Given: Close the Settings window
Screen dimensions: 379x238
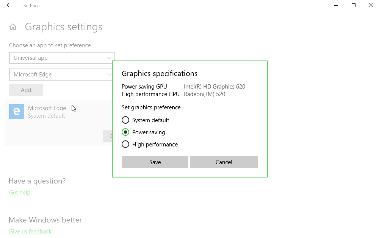Looking at the screenshot, I should coord(371,5).
